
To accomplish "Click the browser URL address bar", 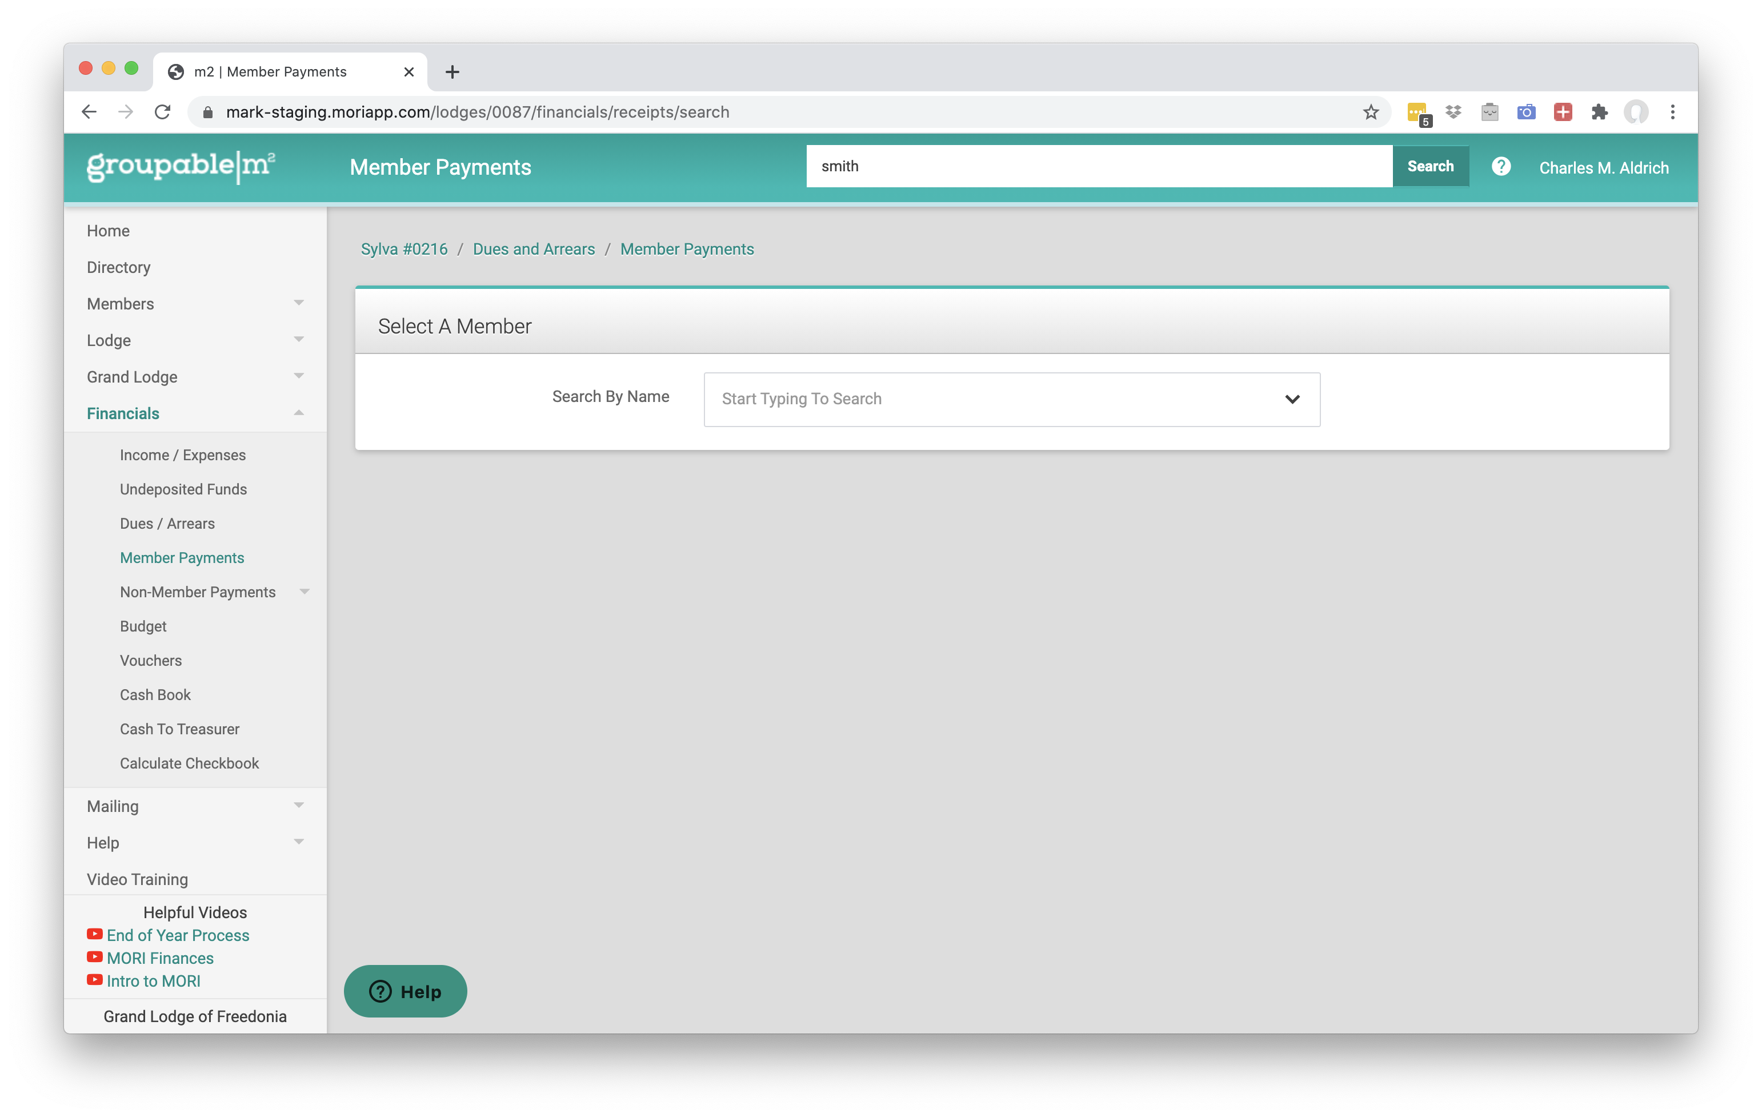I will 790,112.
